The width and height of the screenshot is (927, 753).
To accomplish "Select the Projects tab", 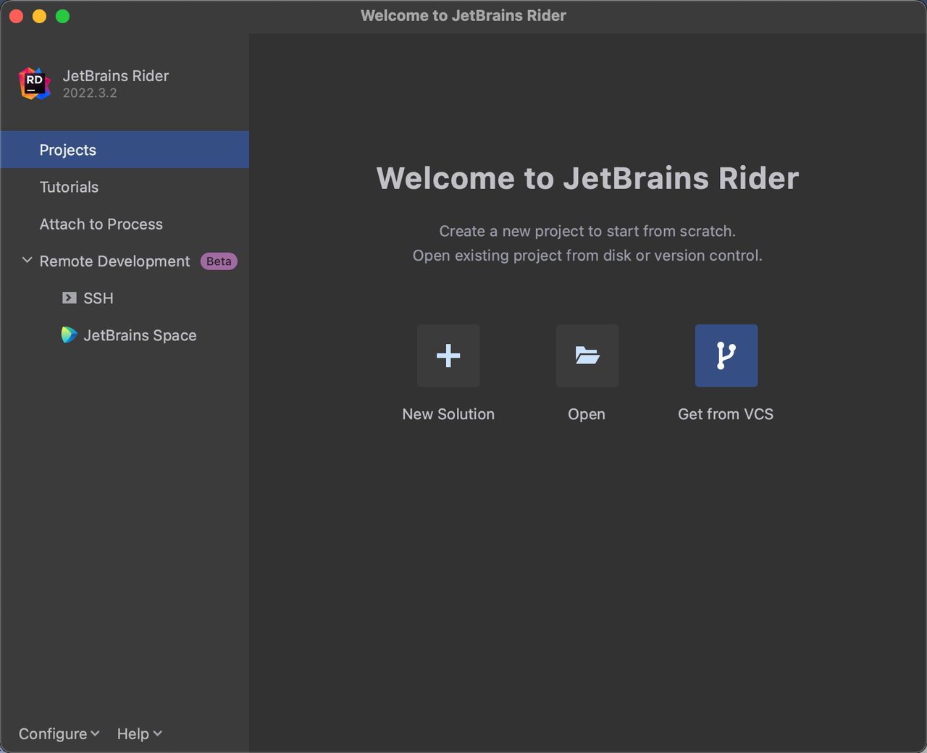I will click(125, 150).
